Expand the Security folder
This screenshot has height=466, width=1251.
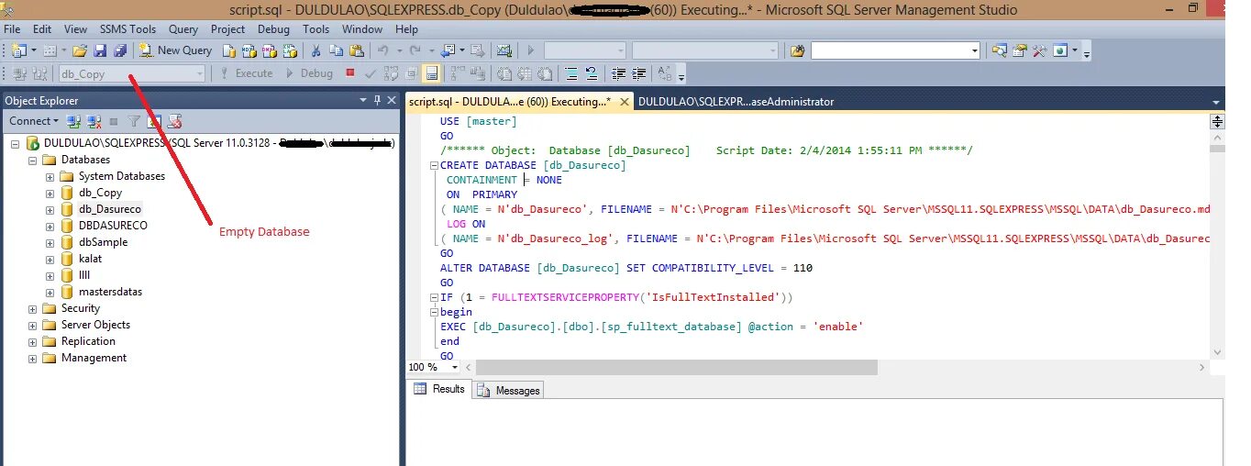[33, 308]
